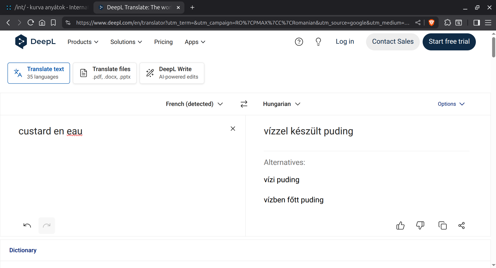Screen dimensions: 496x268
Task: Share this page URL icon
Action: pos(418,23)
